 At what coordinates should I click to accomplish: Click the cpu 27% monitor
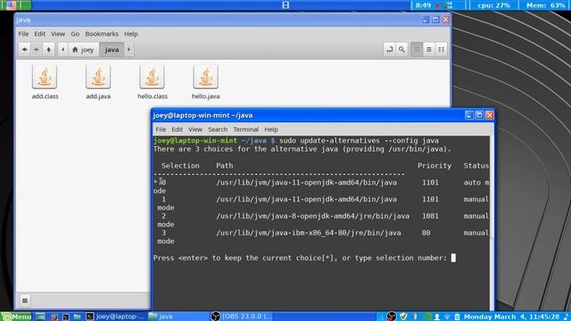tap(493, 5)
